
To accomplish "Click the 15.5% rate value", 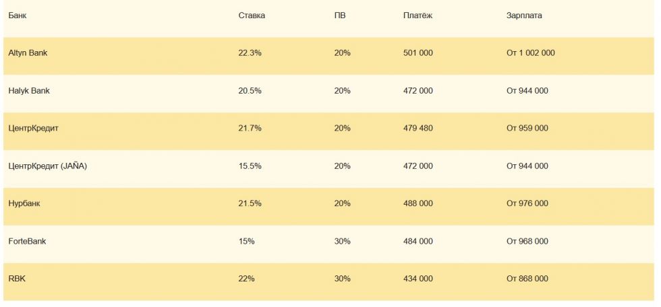I will pyautogui.click(x=250, y=166).
